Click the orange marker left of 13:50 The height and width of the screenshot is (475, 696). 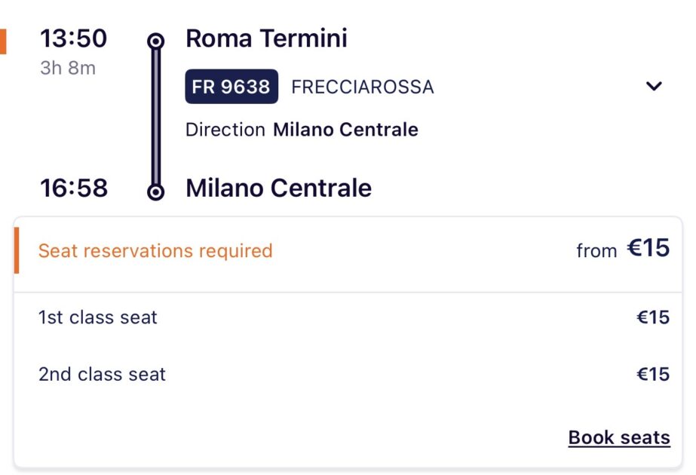pos(3,41)
